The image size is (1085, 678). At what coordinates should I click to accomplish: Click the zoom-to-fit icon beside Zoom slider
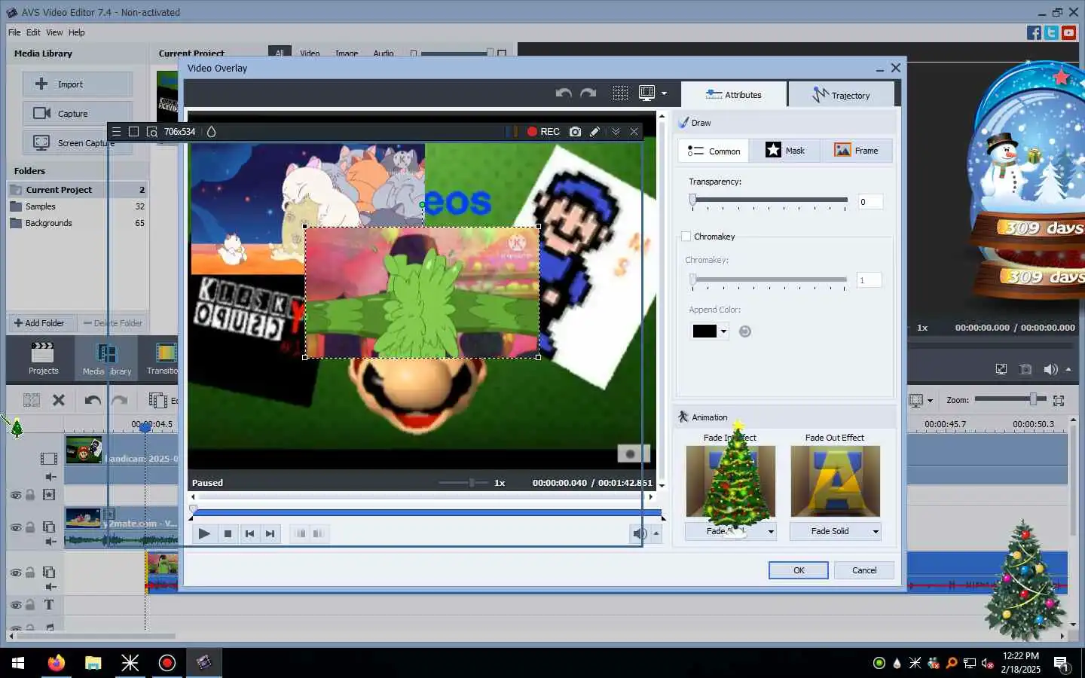pos(1059,400)
